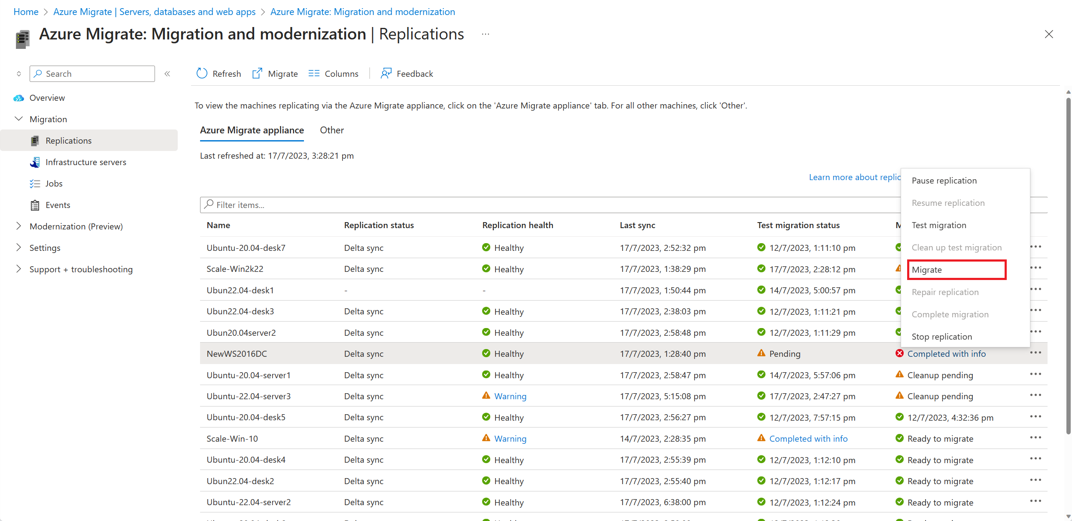
Task: Click the Jobs sidebar icon
Action: [x=35, y=184]
